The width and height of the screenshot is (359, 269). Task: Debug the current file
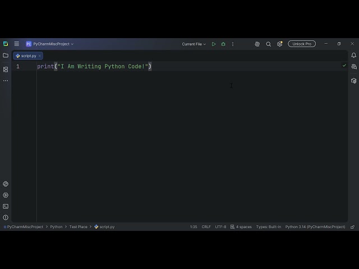[223, 44]
